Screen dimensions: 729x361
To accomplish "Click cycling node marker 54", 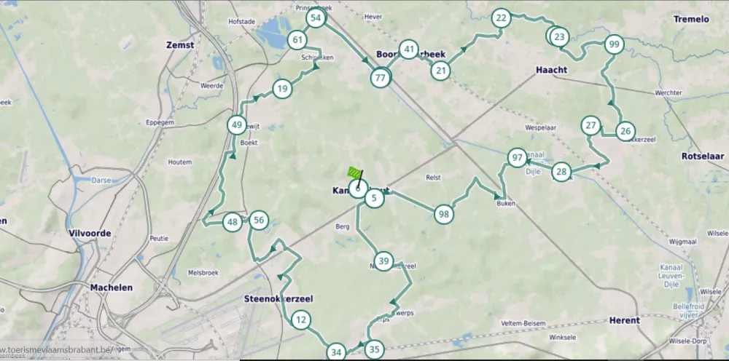I will 315,18.
